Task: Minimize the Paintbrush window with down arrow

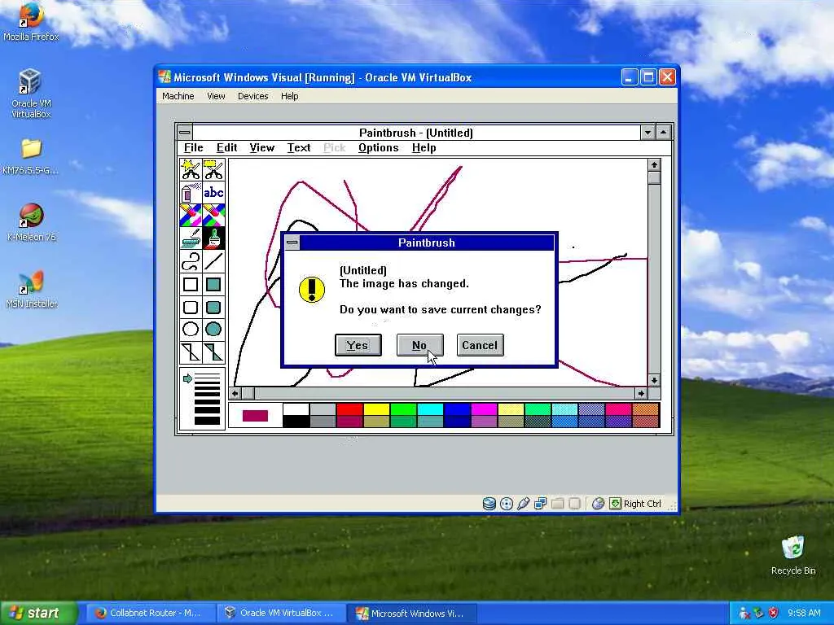Action: [x=647, y=133]
